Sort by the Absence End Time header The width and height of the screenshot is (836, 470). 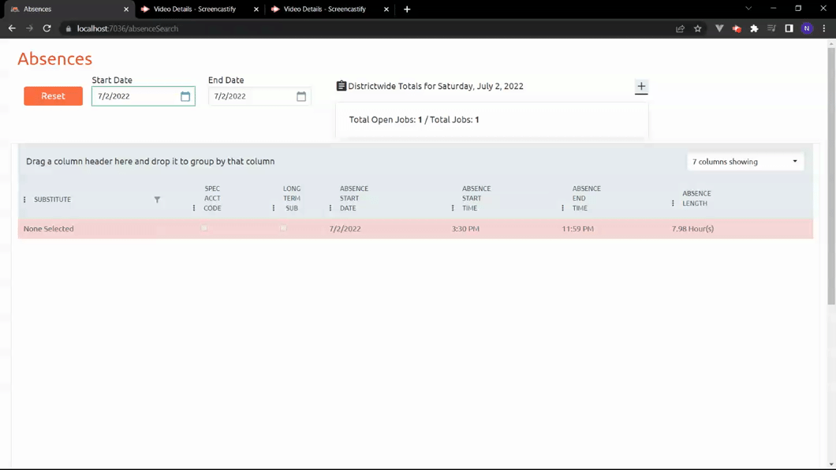[x=587, y=198]
